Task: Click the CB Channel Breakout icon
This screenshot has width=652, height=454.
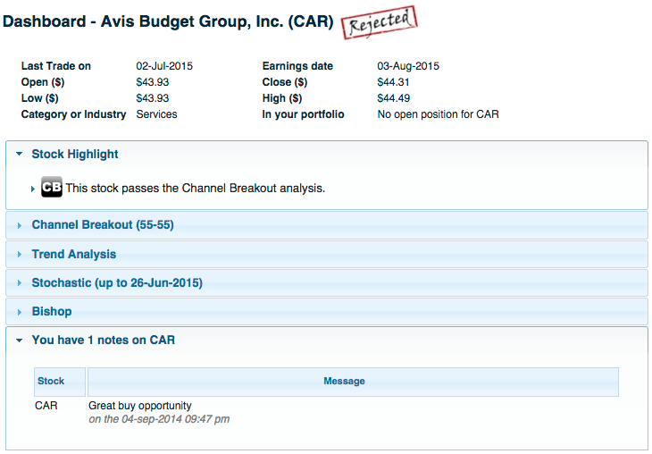Action: [x=52, y=187]
